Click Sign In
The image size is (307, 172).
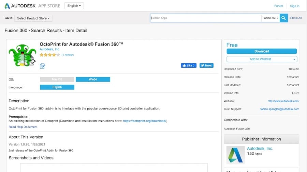coord(294,6)
